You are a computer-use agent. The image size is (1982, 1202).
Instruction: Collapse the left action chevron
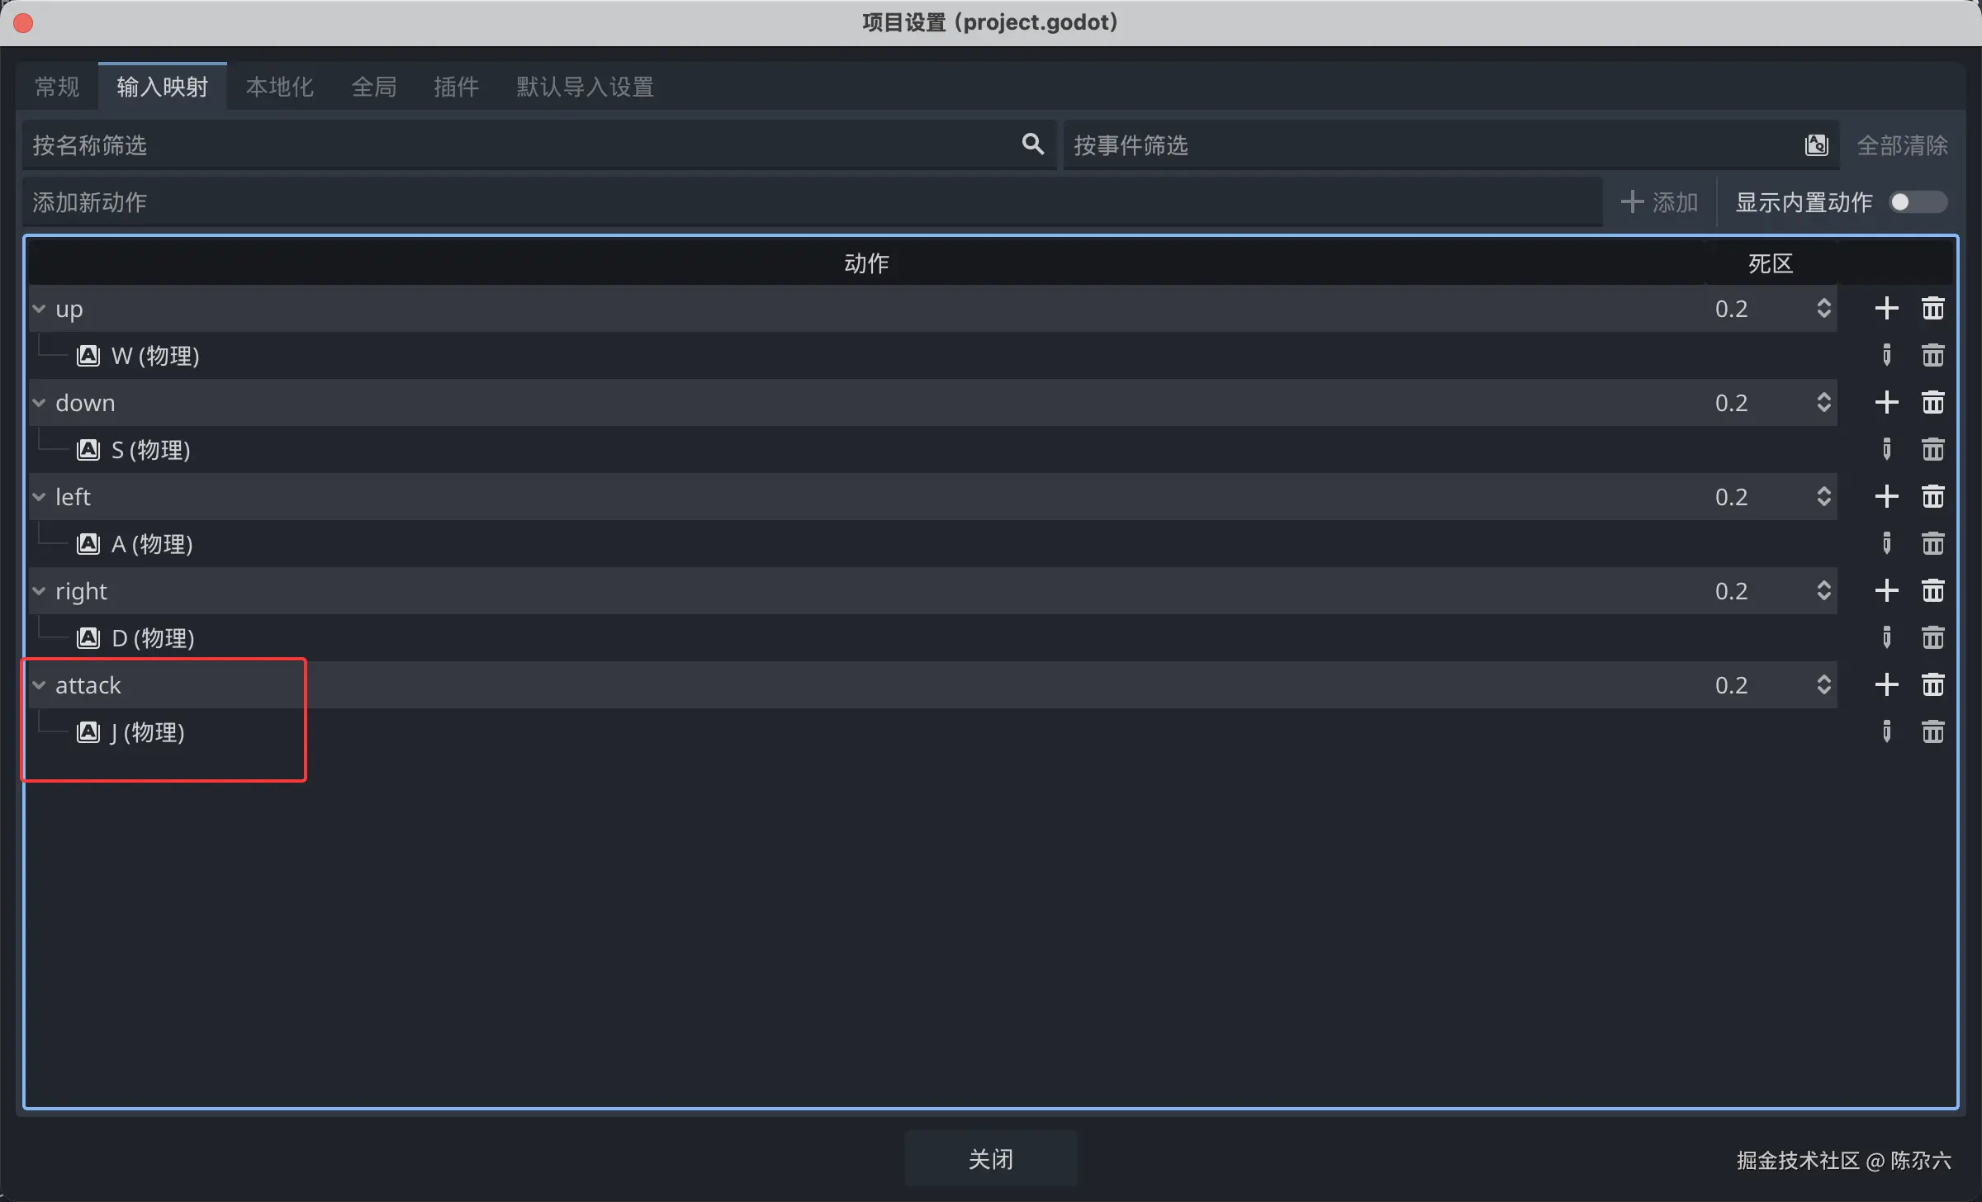pos(39,497)
